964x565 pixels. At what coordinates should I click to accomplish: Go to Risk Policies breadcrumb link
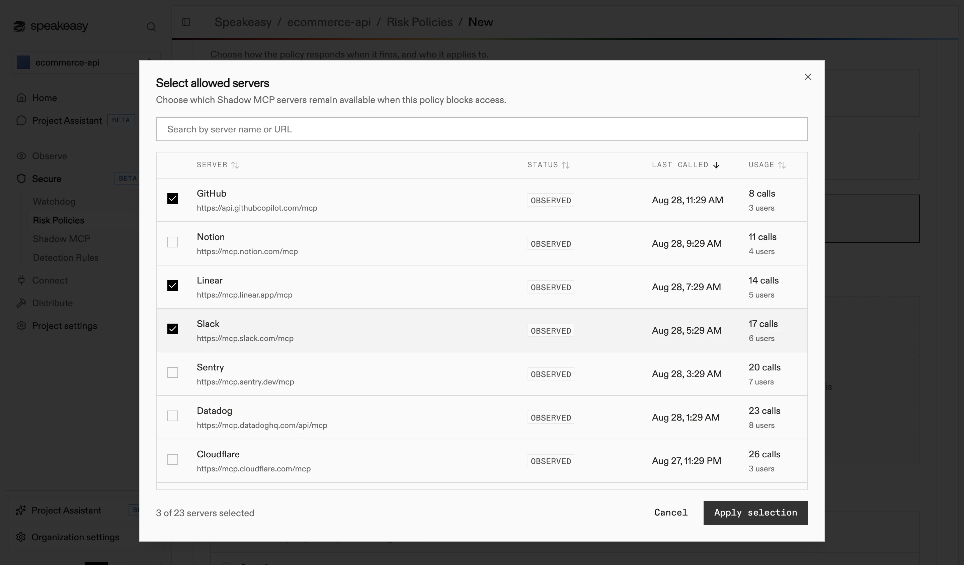(x=420, y=22)
